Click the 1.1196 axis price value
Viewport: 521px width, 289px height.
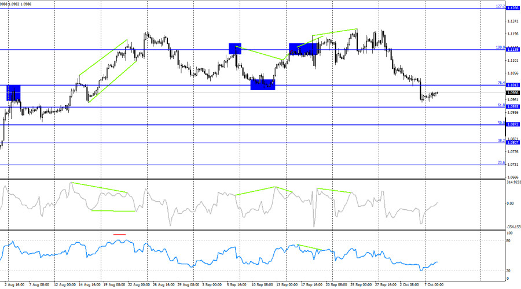point(513,34)
